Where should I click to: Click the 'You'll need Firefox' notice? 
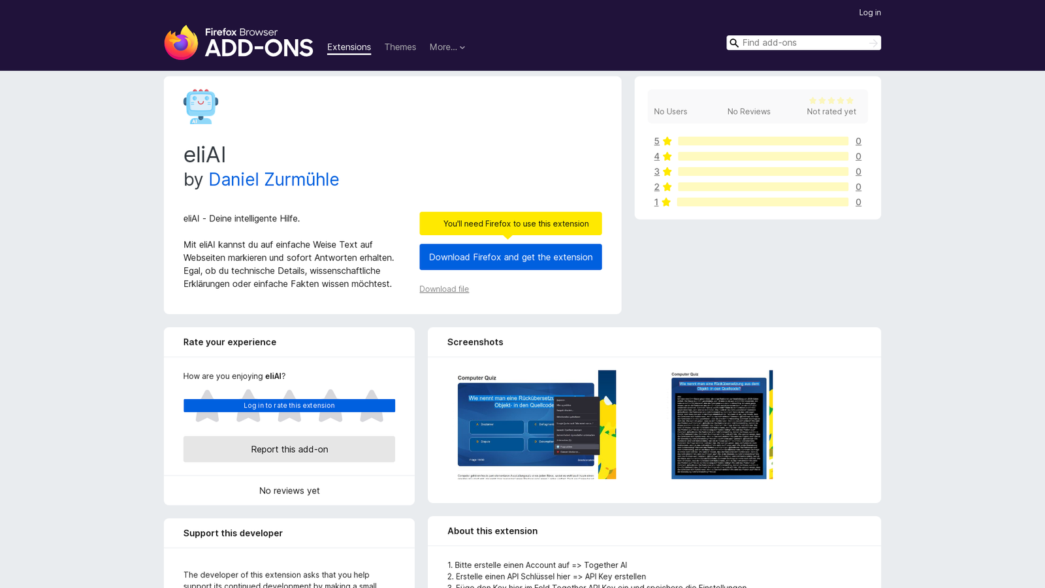(x=511, y=223)
